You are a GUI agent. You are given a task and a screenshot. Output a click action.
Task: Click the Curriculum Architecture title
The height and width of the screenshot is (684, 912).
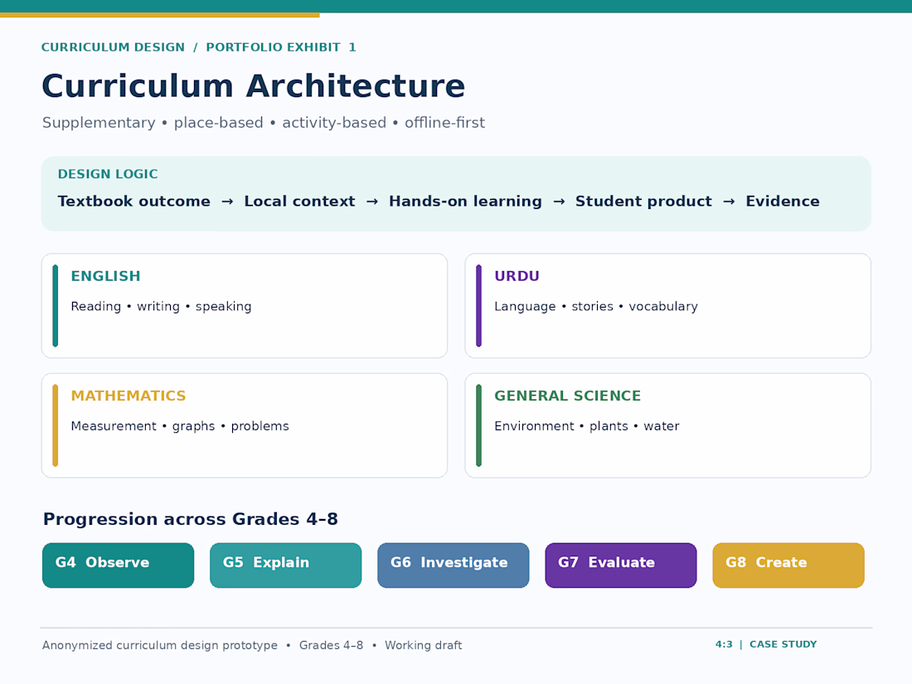(253, 86)
